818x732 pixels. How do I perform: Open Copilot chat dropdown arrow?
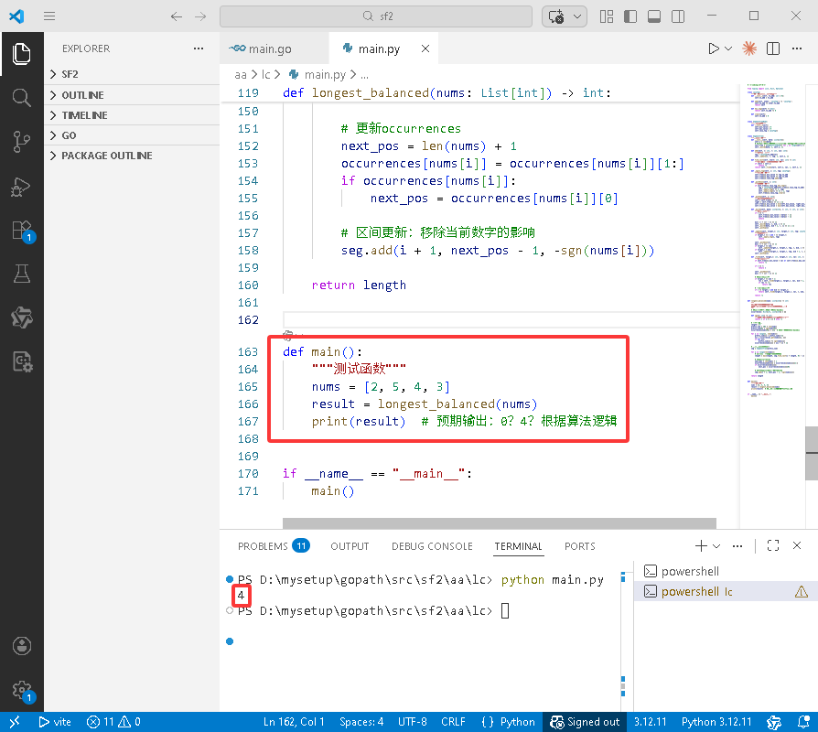point(577,16)
